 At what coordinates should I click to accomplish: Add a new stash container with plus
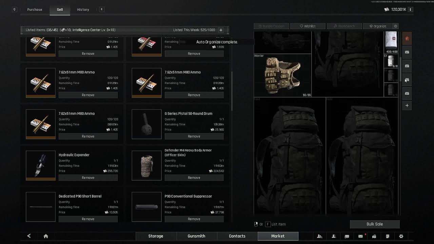[x=407, y=105]
